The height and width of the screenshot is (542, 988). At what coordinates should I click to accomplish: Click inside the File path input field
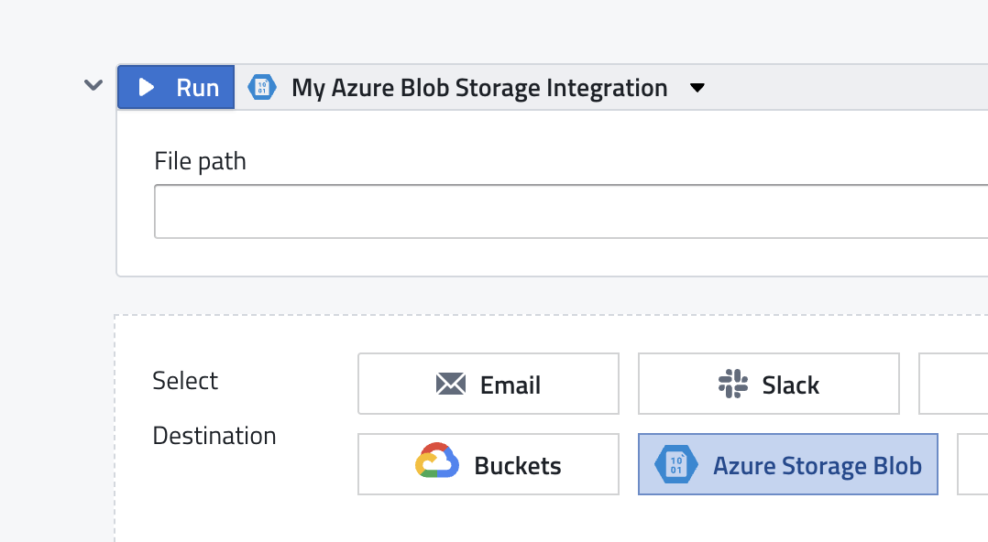(550, 211)
